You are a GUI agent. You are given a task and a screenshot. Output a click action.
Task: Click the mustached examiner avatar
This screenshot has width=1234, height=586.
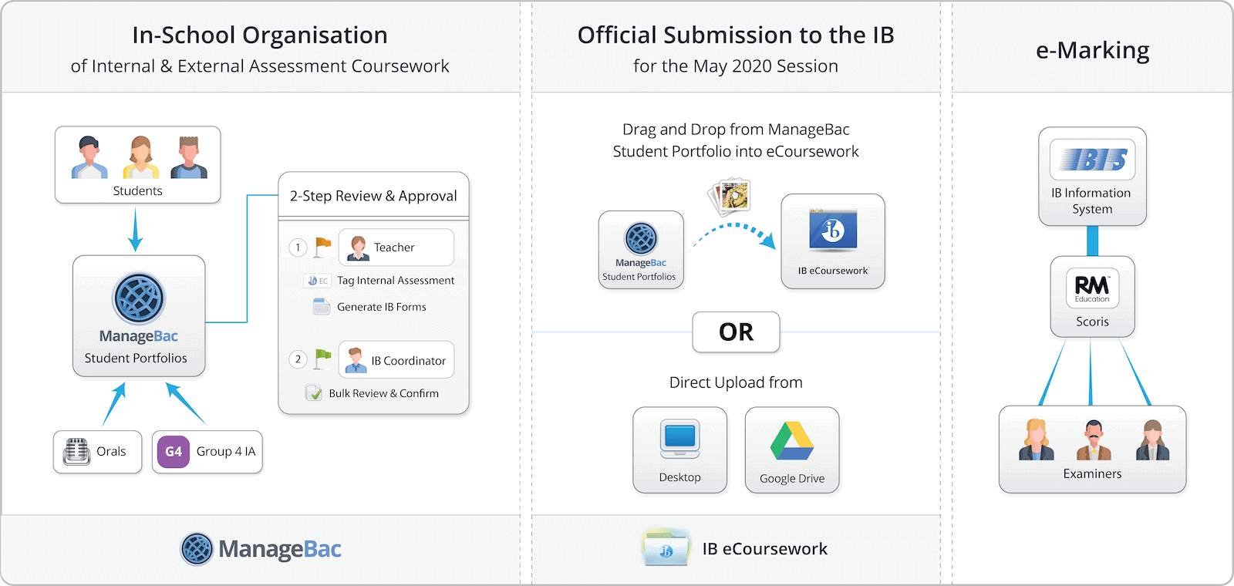(x=1093, y=440)
